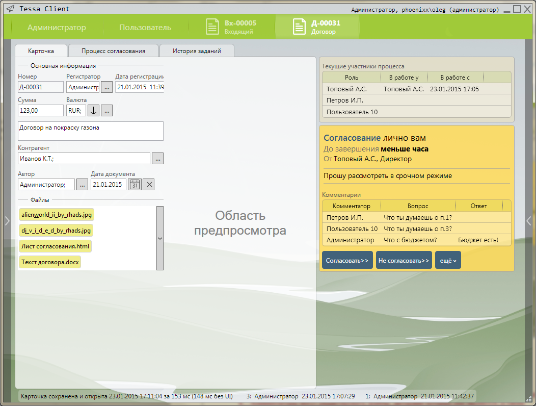Open the Администратор workspace menu

(57, 28)
